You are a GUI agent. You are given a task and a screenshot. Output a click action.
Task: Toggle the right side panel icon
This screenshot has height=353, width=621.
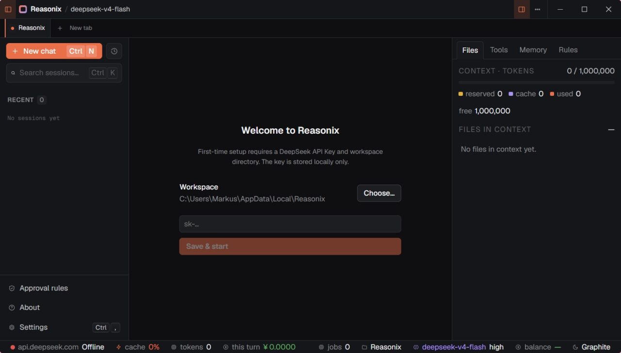pos(522,9)
